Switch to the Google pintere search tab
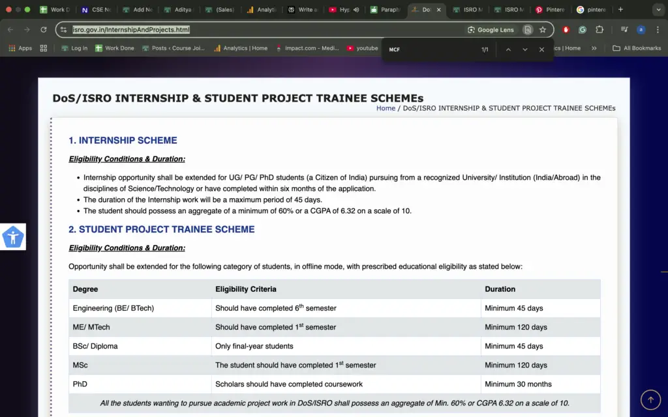668x417 pixels. 592,9
